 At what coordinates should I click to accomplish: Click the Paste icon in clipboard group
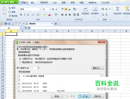tap(4, 9)
